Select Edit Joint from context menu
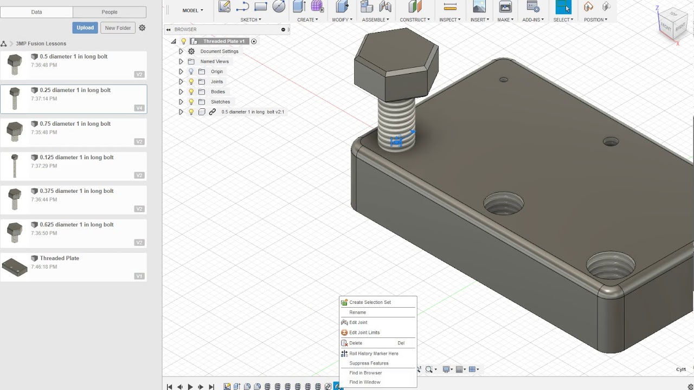 [x=378, y=322]
